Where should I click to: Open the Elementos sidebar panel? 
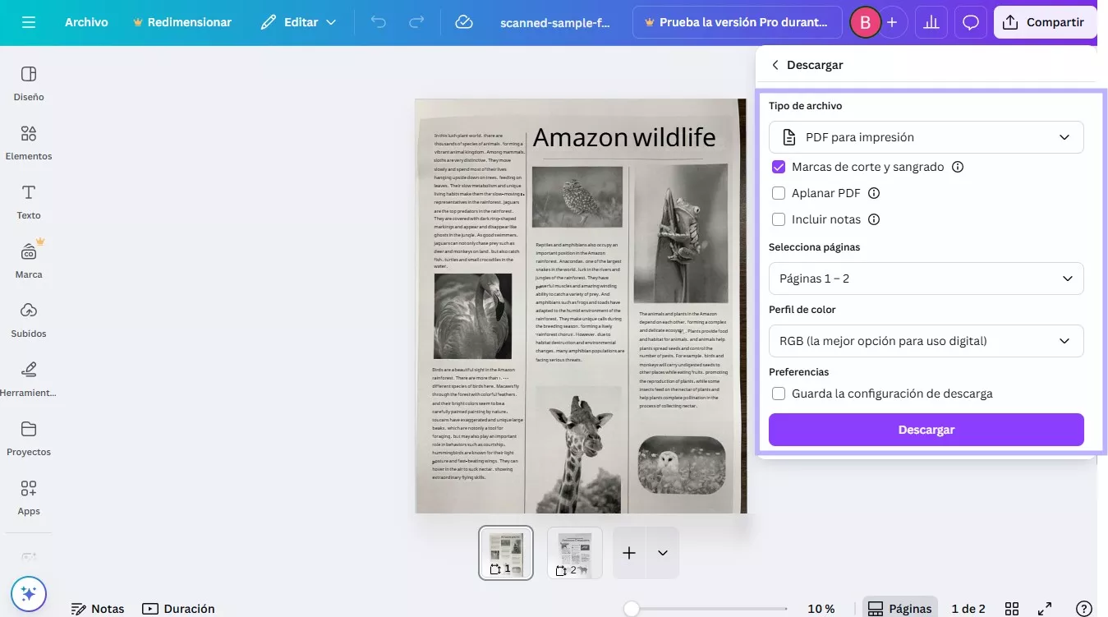pos(29,143)
